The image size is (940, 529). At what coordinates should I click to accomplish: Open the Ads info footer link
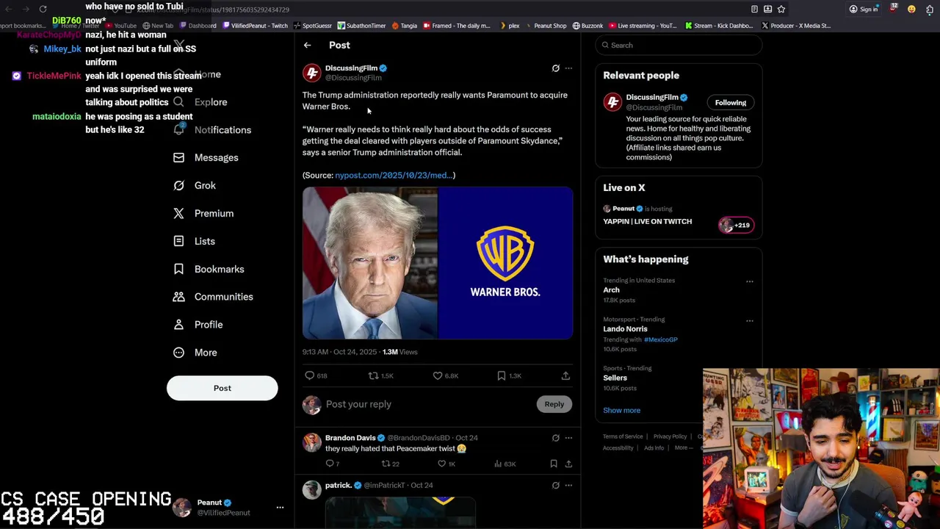(654, 448)
